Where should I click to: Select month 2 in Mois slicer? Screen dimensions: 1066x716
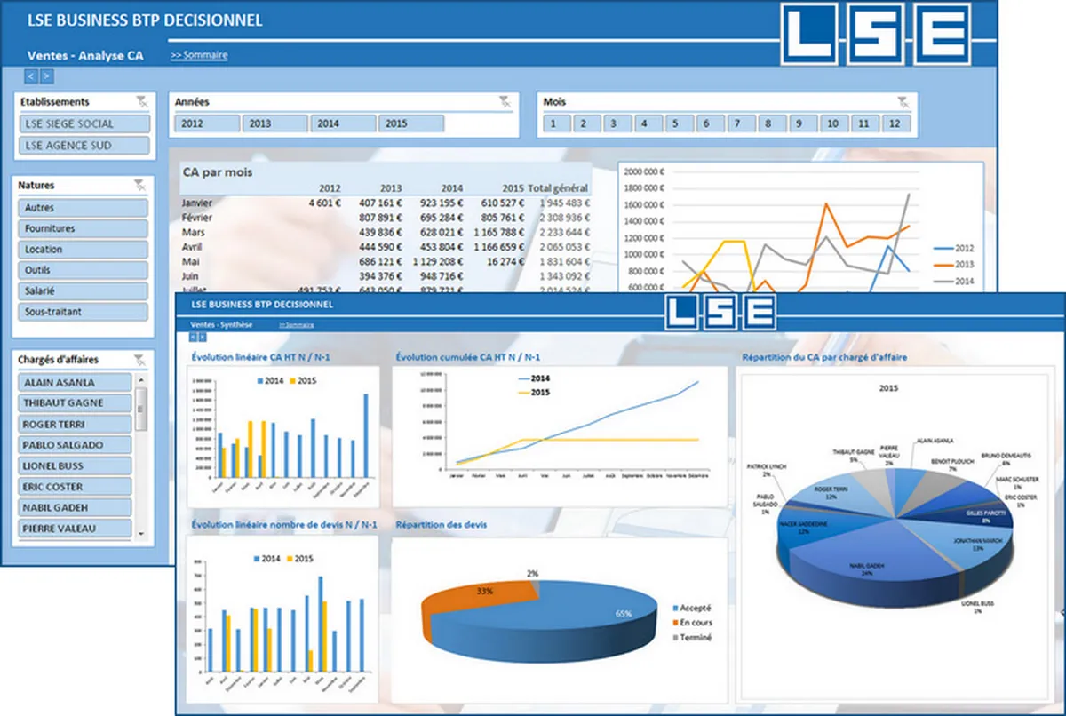[x=585, y=123]
